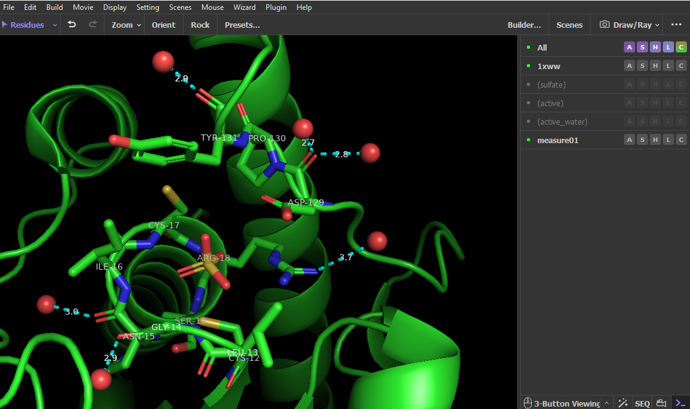Viewport: 690px width, 409px height.
Task: Click the Hide (H) icon for measure01
Action: 655,140
